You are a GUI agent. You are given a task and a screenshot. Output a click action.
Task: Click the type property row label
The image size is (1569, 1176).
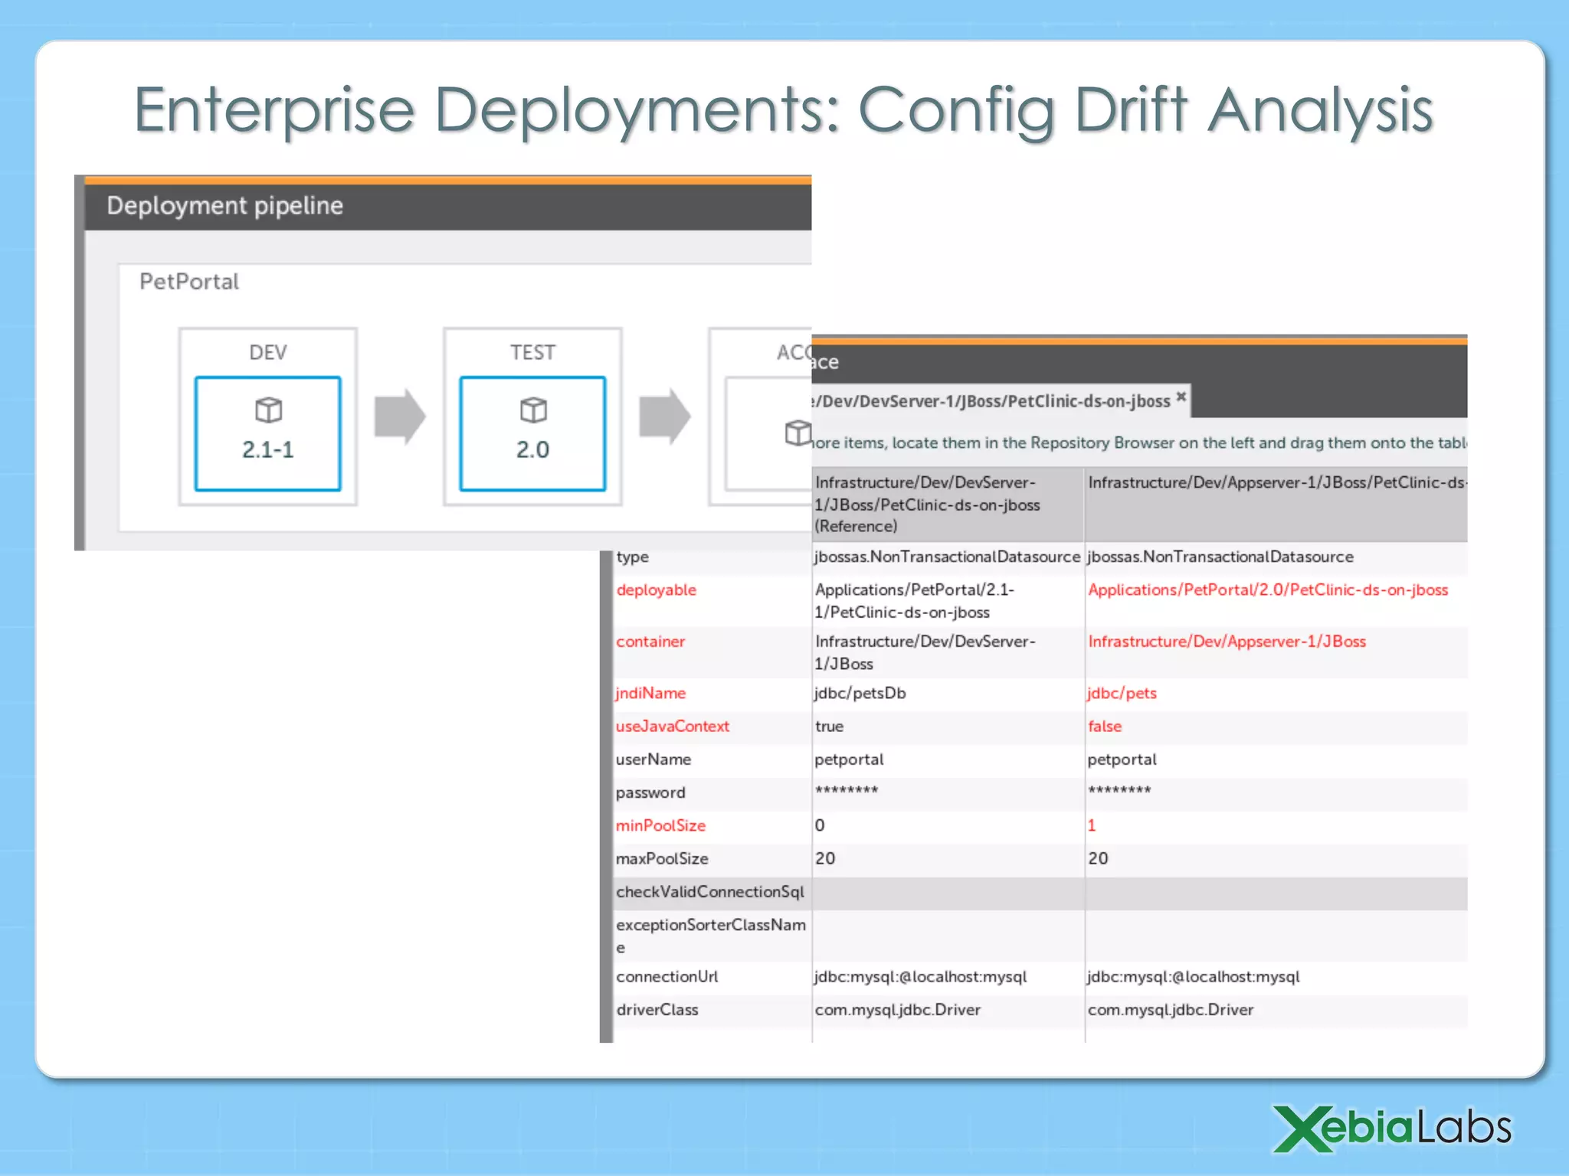[x=633, y=557]
